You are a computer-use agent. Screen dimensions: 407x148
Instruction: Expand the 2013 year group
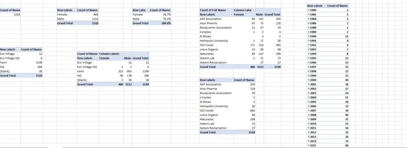pyautogui.click(x=309, y=137)
